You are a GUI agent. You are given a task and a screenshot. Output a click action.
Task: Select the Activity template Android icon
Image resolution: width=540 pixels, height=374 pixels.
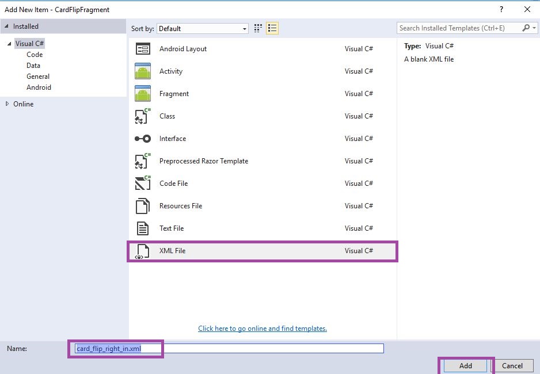pos(143,71)
